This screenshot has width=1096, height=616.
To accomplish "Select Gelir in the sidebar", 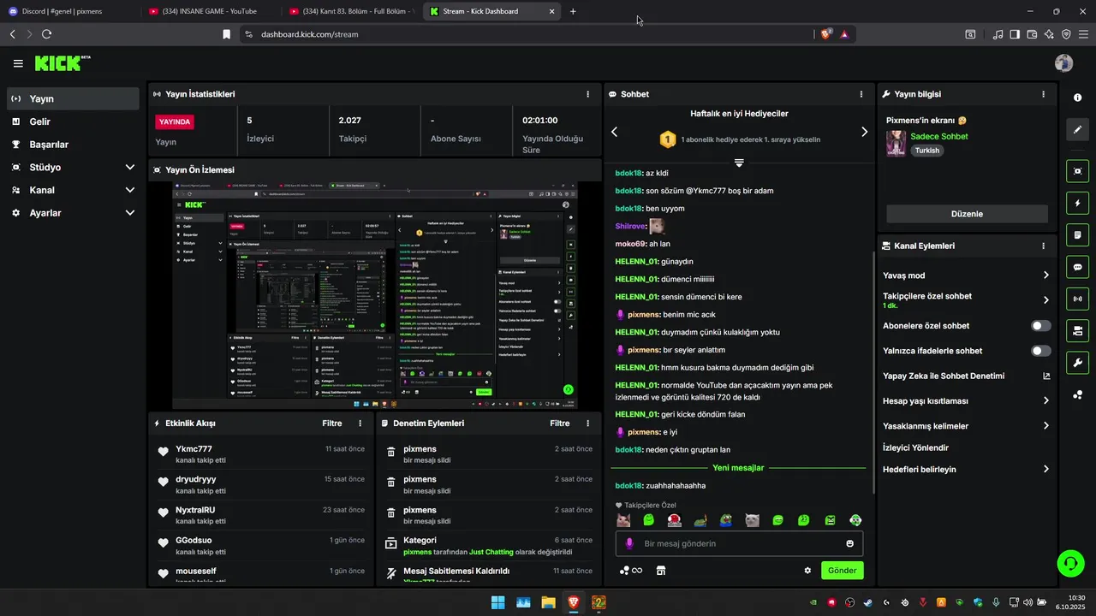I will [73, 121].
